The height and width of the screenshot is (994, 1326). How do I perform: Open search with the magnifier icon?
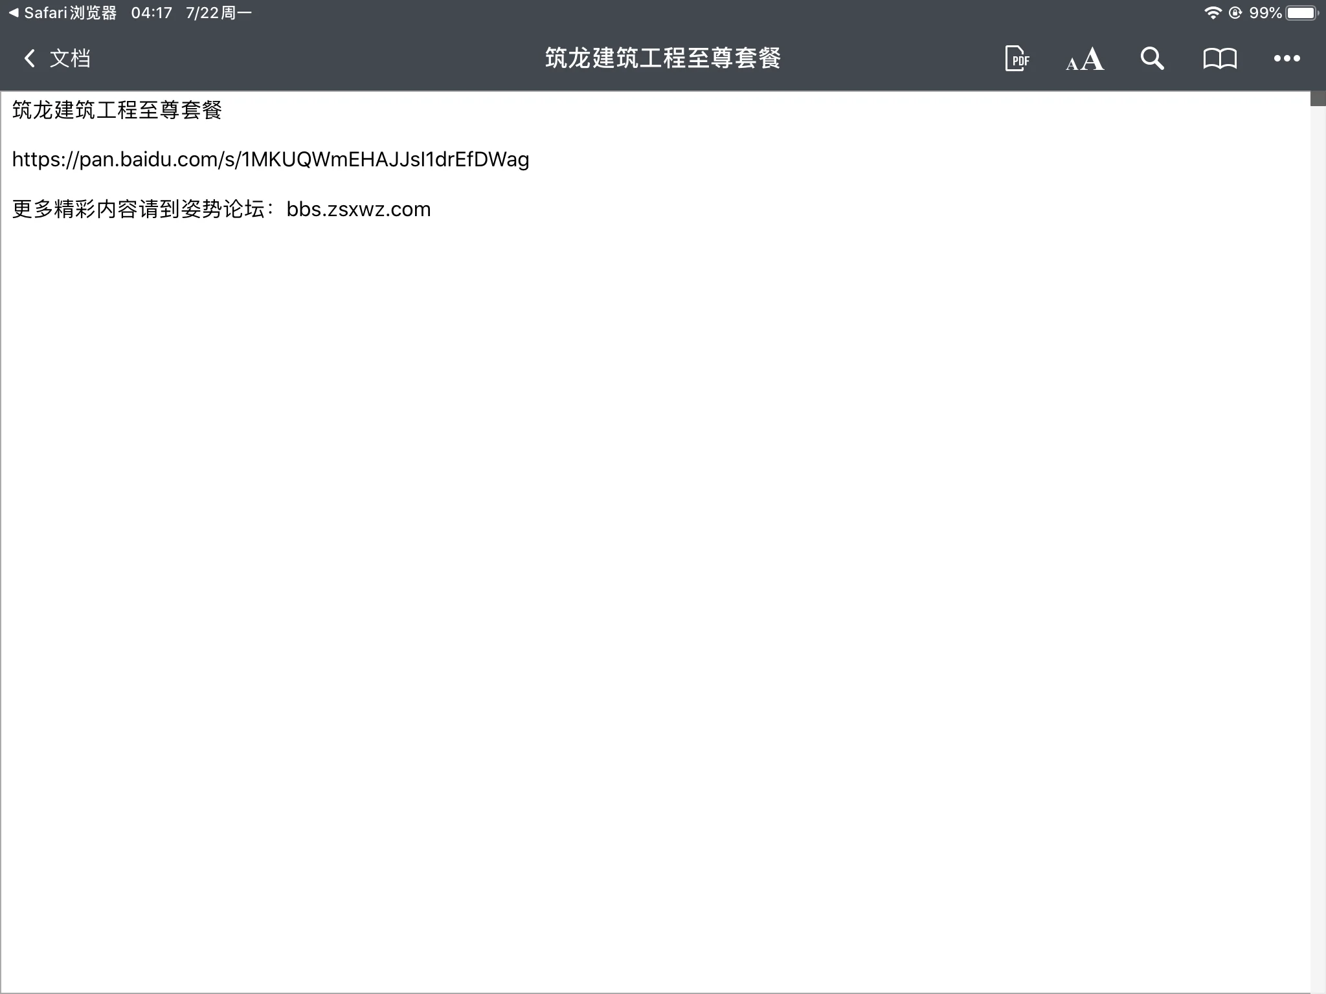(1152, 59)
